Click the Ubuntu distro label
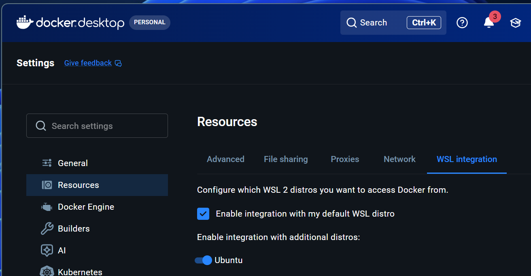 229,260
